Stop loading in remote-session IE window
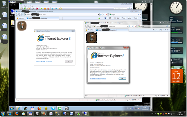Image resolution: width=187 pixels, height=117 pixels. point(106,14)
